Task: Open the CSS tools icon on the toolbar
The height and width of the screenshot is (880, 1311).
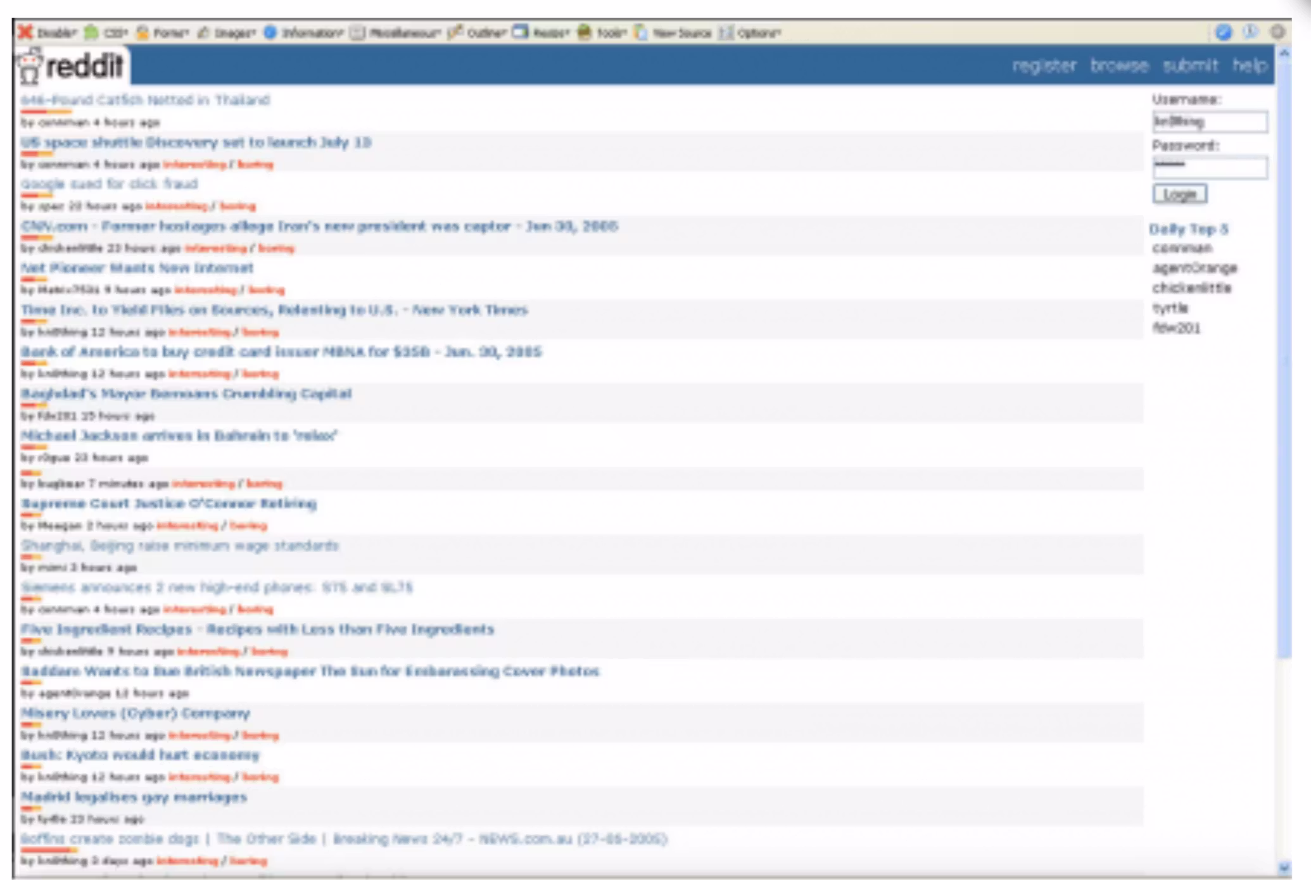Action: 92,32
